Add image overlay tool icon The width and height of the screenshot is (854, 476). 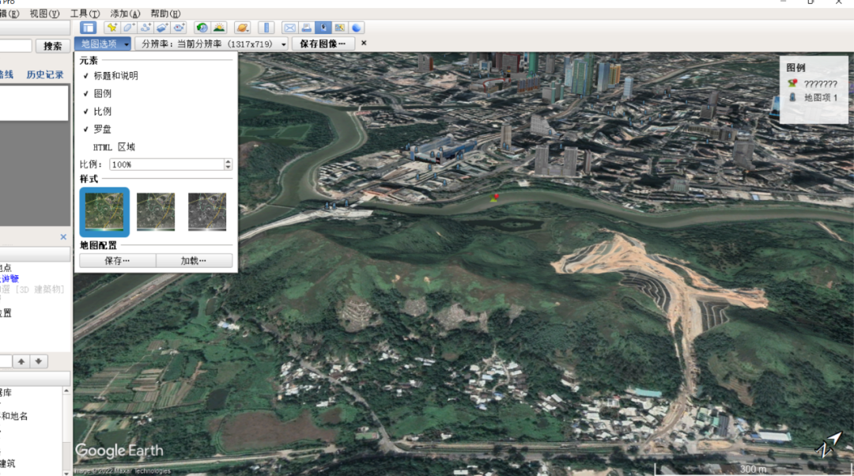click(162, 28)
